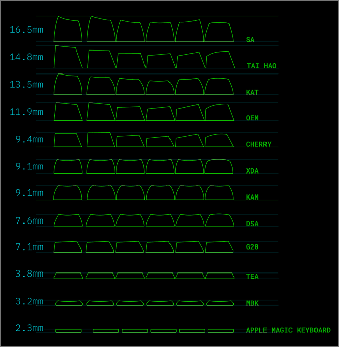Select the rightmost keycap outline in XDA row
This screenshot has width=339, height=347.
click(219, 166)
